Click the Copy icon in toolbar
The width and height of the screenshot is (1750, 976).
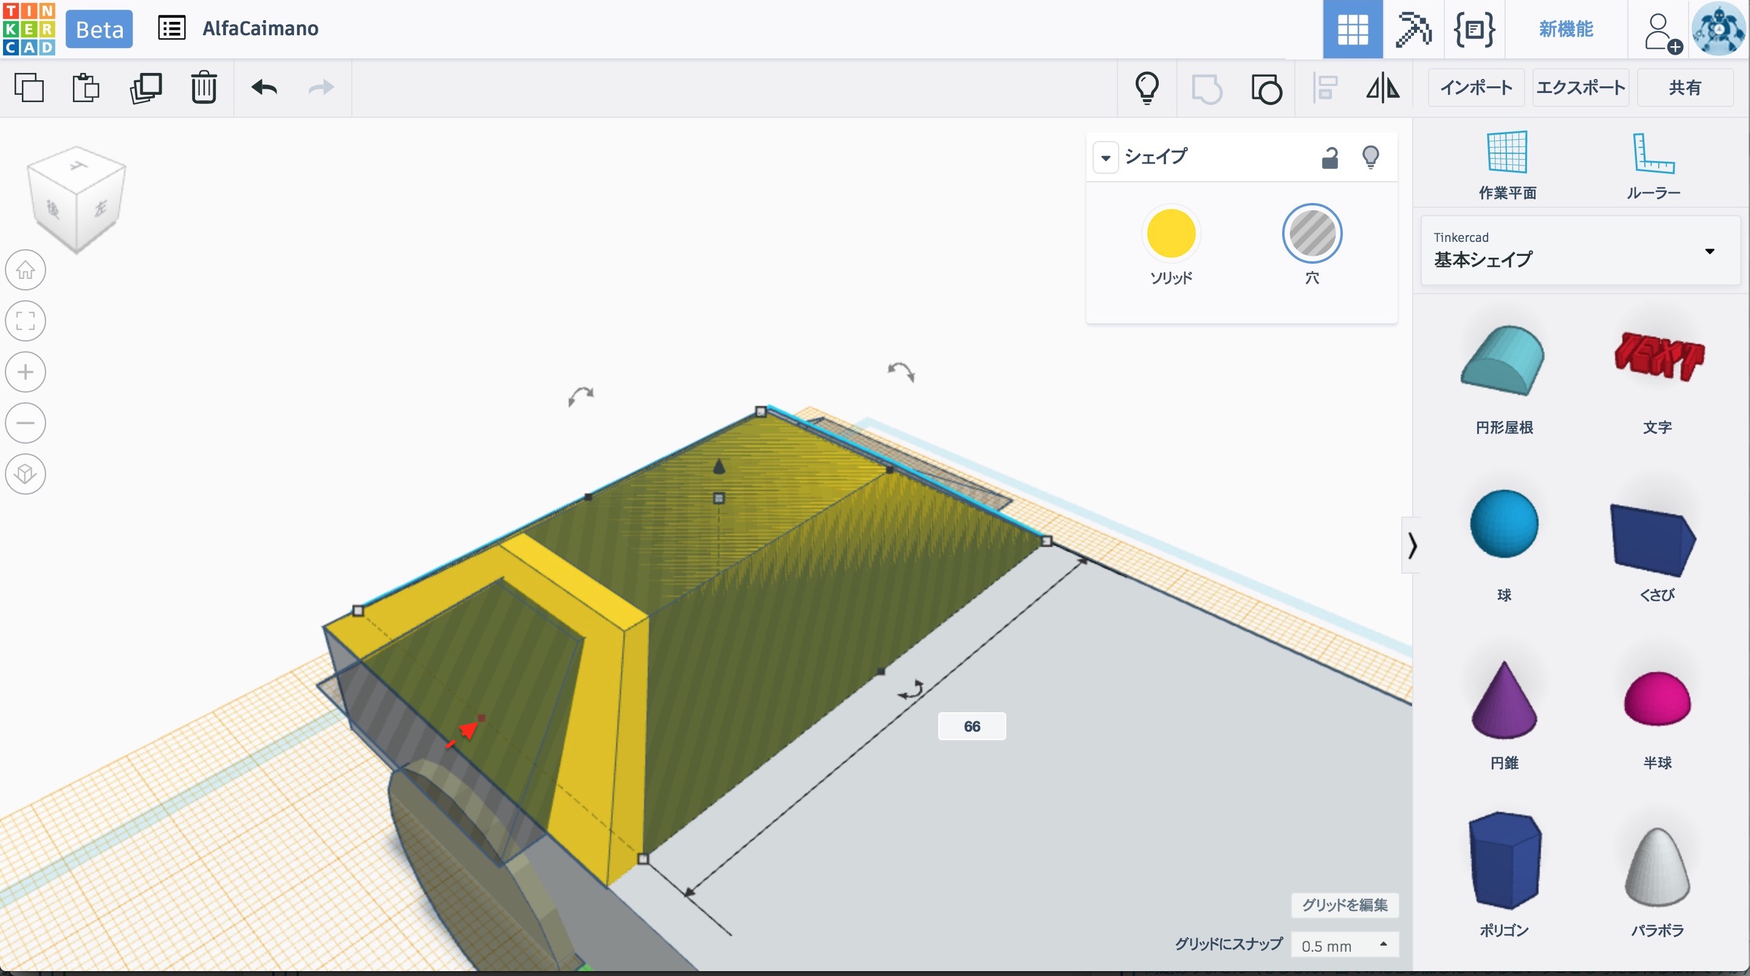pyautogui.click(x=29, y=88)
